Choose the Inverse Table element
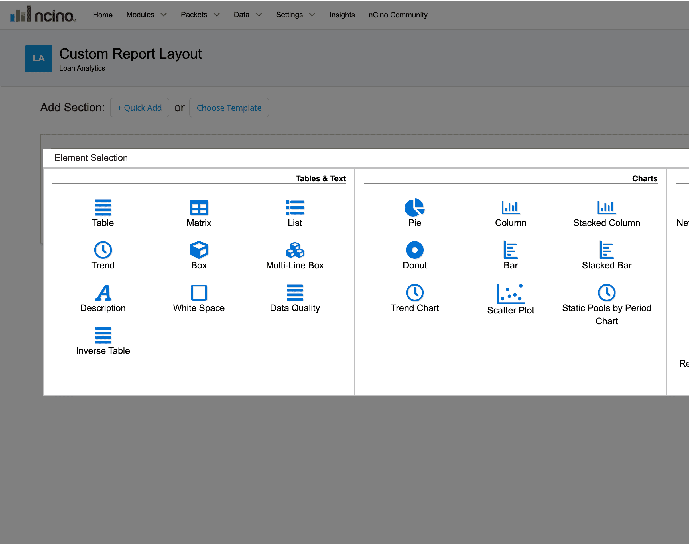The image size is (689, 544). coord(103,335)
